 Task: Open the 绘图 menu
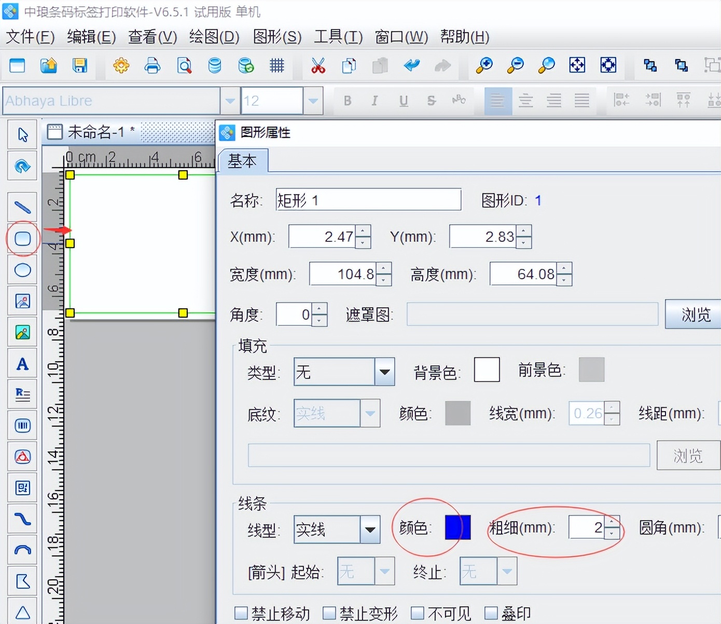213,37
